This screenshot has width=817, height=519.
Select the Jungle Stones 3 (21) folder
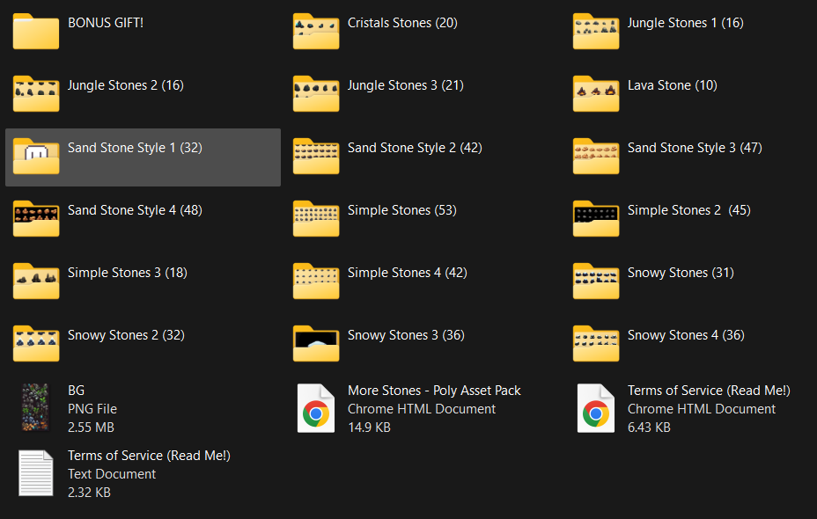(378, 94)
